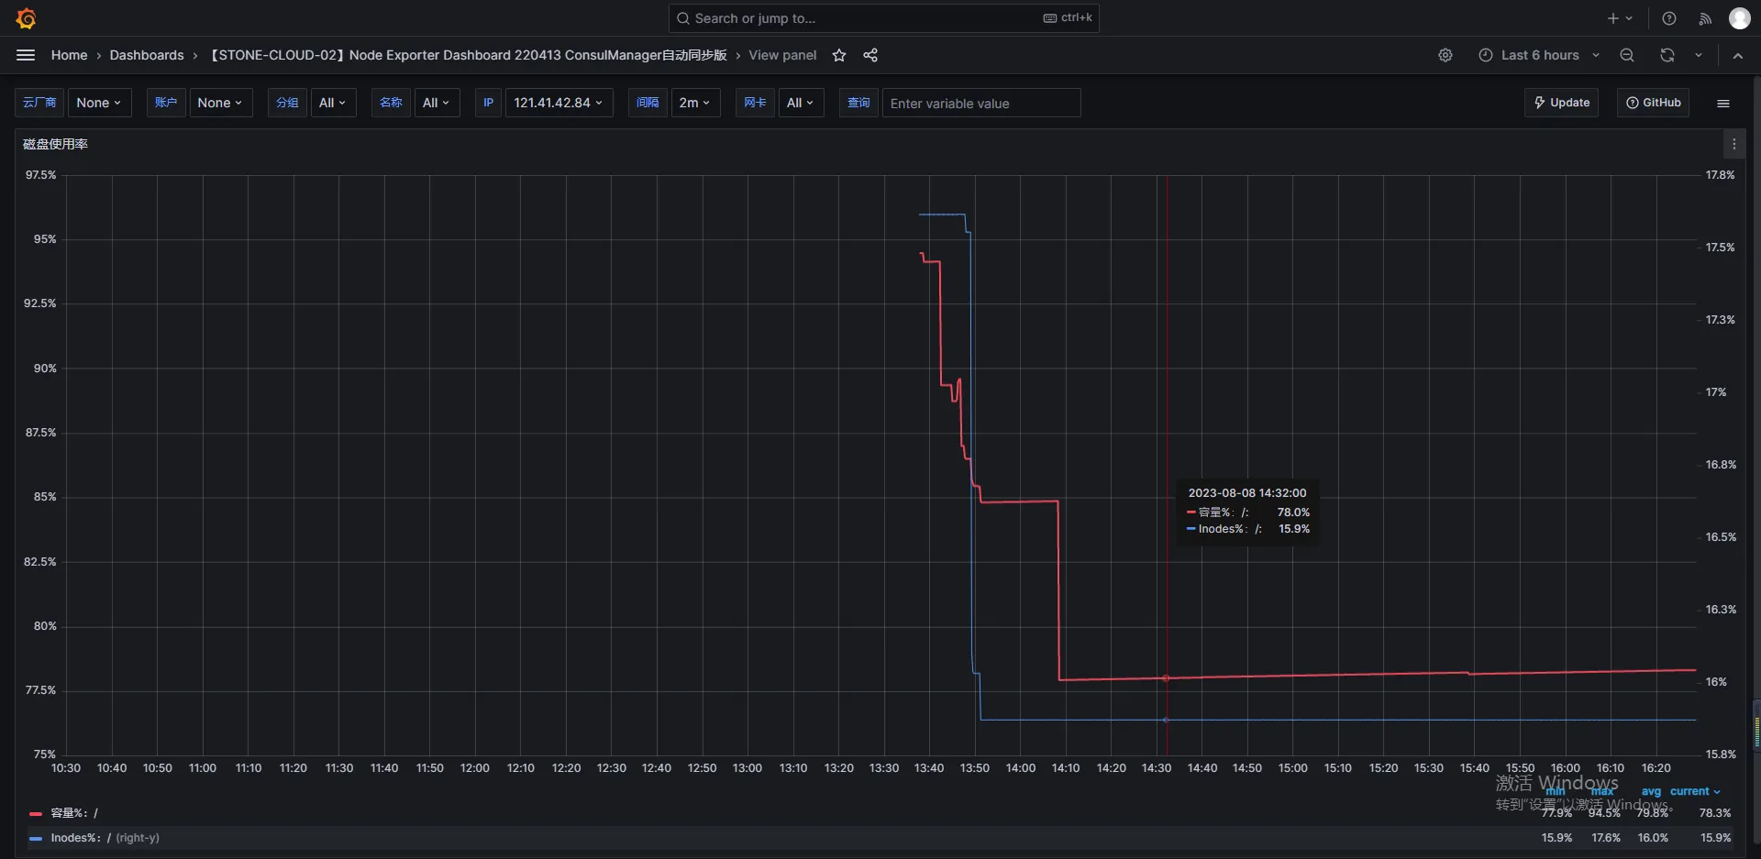Image resolution: width=1761 pixels, height=859 pixels.
Task: Click the share dashboard icon
Action: (x=870, y=55)
